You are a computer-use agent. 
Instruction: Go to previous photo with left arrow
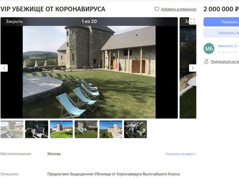point(4,68)
